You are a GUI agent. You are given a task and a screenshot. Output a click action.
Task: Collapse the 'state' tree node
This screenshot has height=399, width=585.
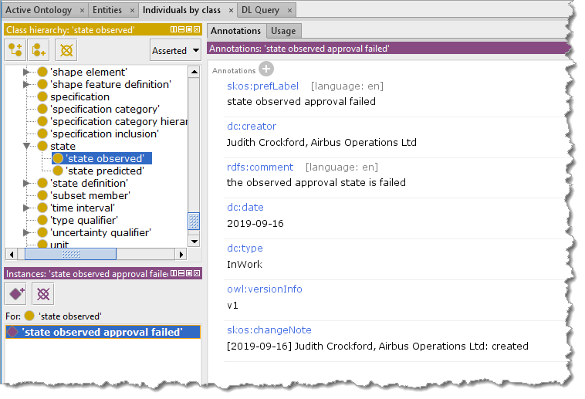27,146
